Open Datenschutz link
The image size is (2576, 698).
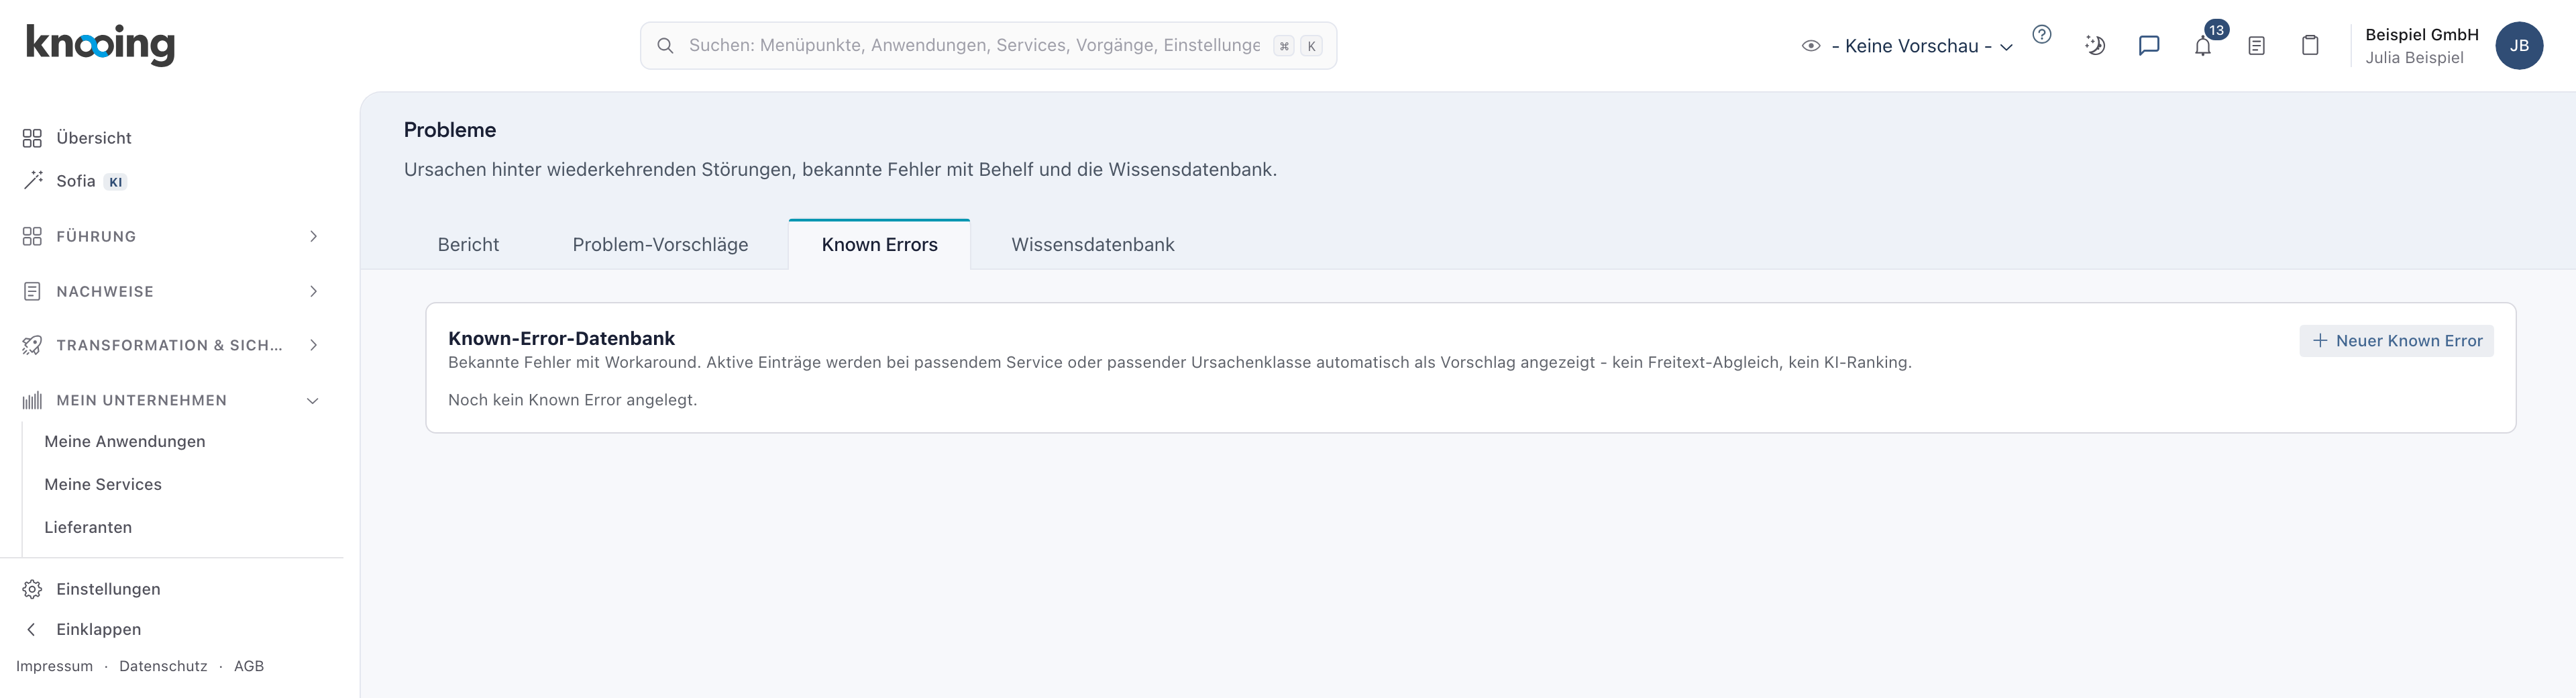point(163,666)
